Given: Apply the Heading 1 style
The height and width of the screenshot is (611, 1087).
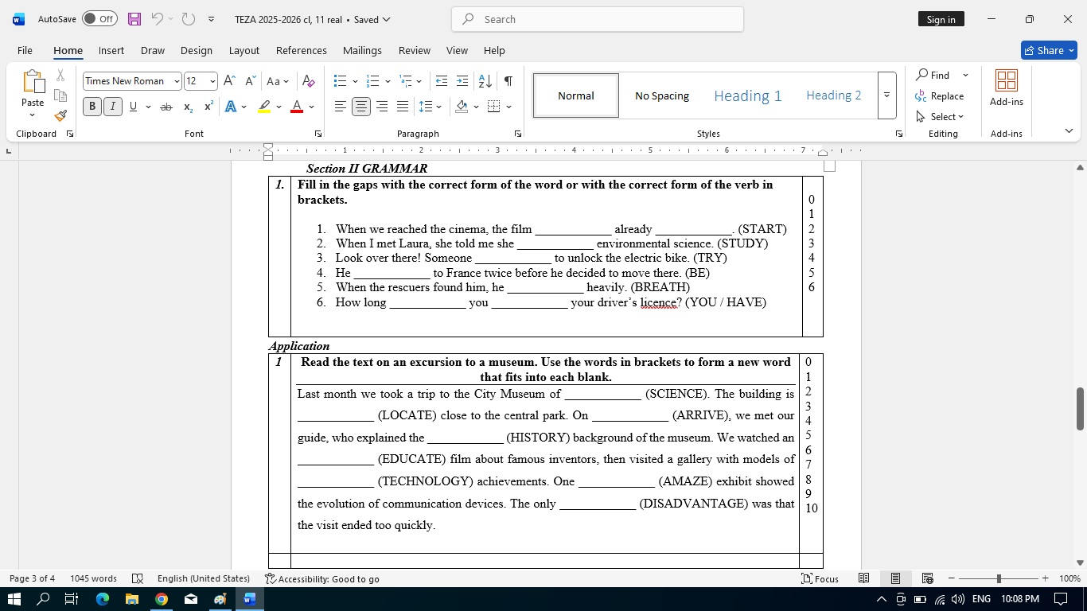Looking at the screenshot, I should 747,95.
